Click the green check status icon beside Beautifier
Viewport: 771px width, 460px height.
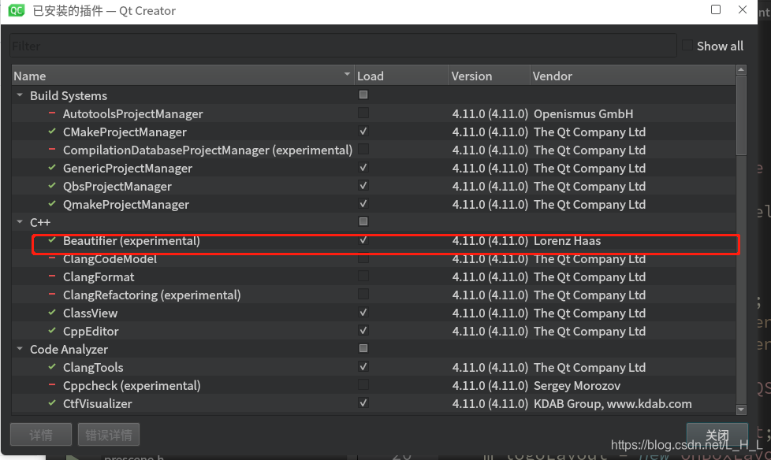pyautogui.click(x=51, y=240)
